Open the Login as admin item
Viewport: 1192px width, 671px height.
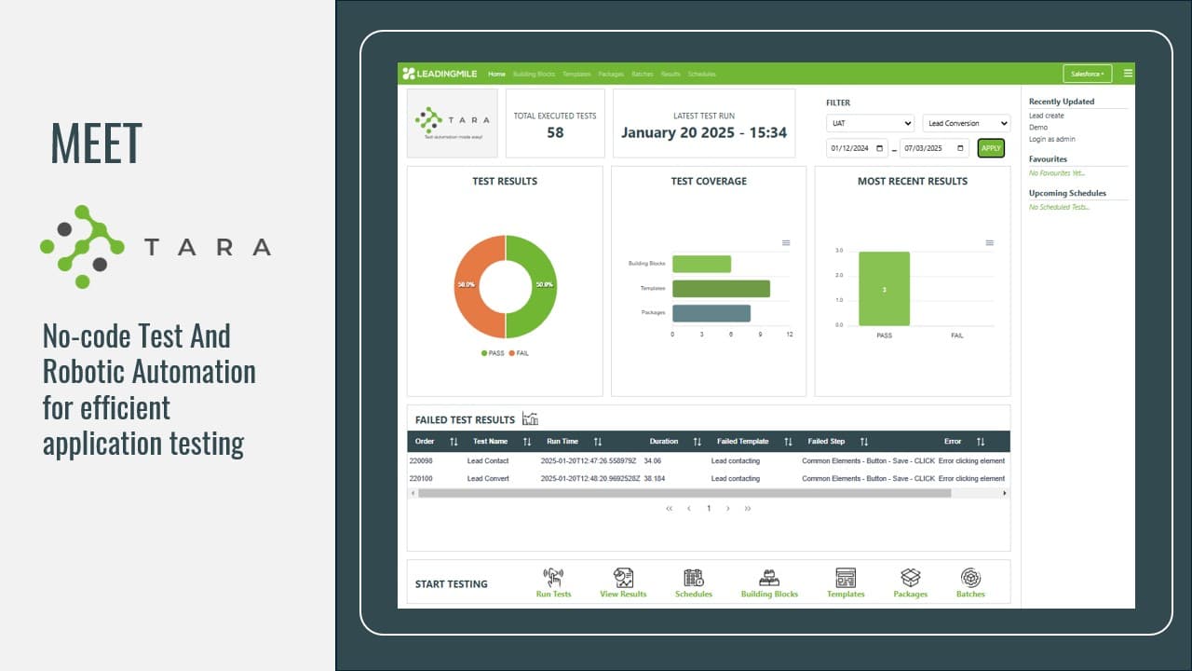[x=1051, y=139]
